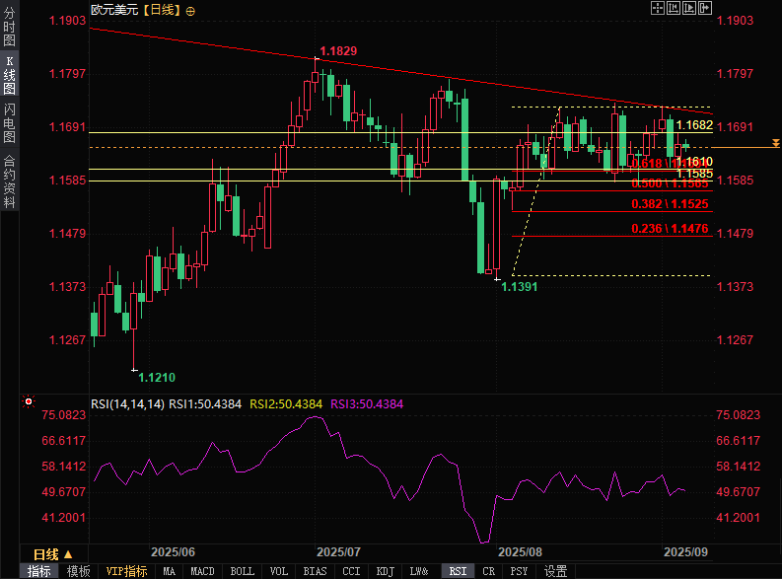The height and width of the screenshot is (579, 782).
Task: Toggle the KDJ indicator
Action: pos(385,571)
